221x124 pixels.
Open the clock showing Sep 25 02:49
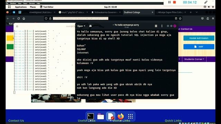pyautogui.click(x=110, y=7)
